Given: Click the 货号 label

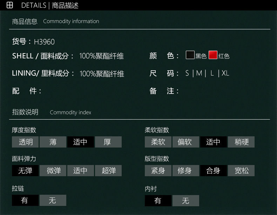Looking at the screenshot, I should 21,42.
